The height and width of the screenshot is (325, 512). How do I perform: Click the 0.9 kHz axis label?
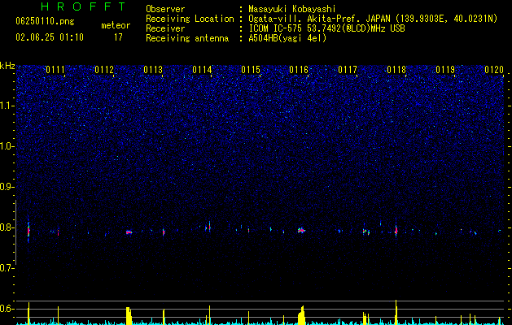click(7, 187)
